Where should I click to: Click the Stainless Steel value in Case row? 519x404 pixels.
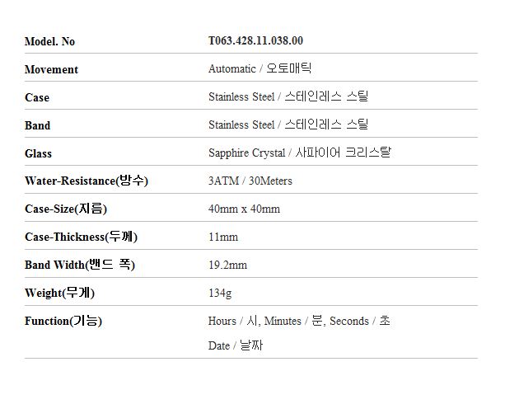288,96
